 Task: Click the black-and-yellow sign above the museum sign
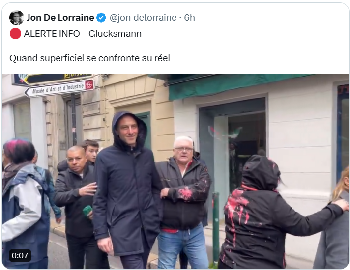click(53, 79)
